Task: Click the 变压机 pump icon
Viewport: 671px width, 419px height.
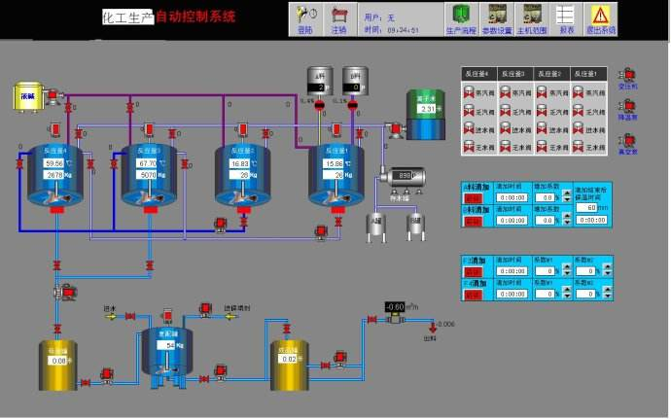Action: (x=627, y=75)
